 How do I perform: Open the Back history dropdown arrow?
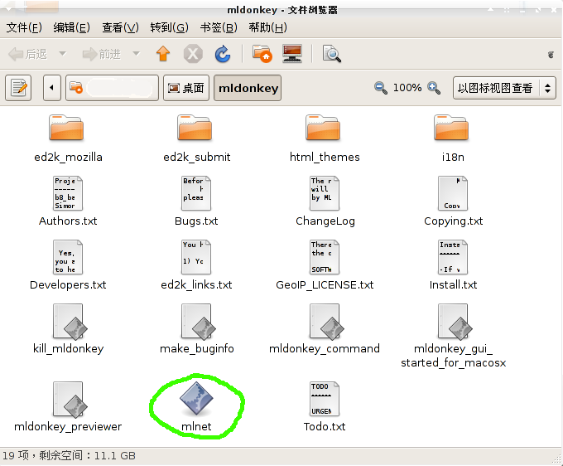coord(62,54)
